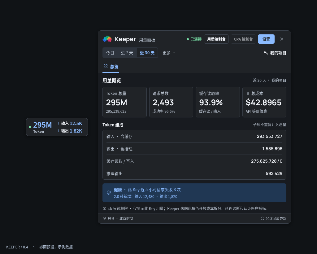Click the value 1,585,896
317x254 pixels.
(272, 149)
